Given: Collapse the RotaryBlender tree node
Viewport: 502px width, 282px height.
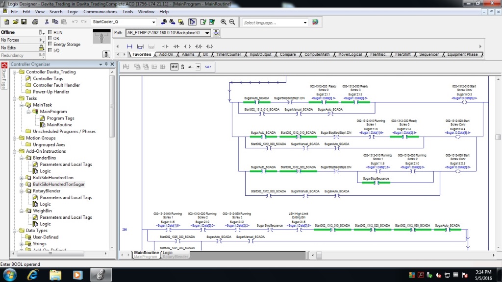Looking at the screenshot, I should click(22, 191).
